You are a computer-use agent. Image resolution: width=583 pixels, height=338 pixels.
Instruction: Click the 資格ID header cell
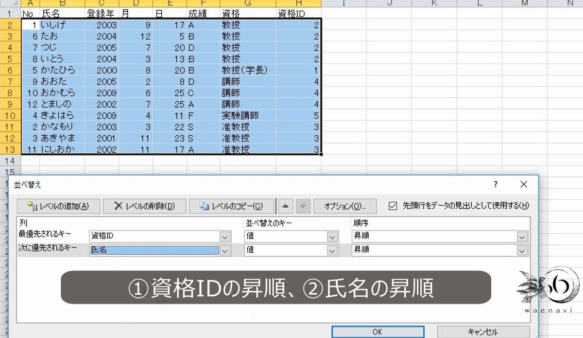click(x=298, y=14)
